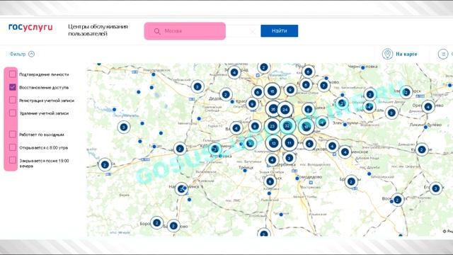This screenshot has height=255, width=453.
Task: Uncheck Восстановление доступа checkbox
Action: coord(13,87)
